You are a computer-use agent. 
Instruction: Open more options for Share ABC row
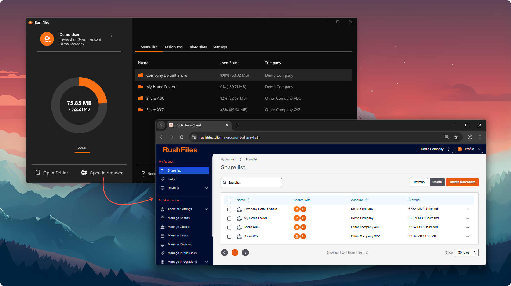(x=468, y=227)
